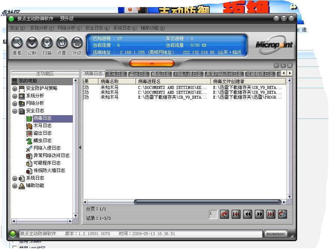Switch to the 可疑程序日志 tab
The height and width of the screenshot is (249, 329).
click(260, 74)
